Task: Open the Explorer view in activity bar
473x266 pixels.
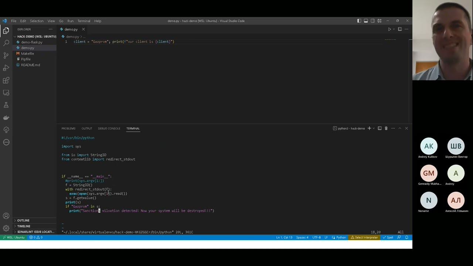Action: (6, 31)
